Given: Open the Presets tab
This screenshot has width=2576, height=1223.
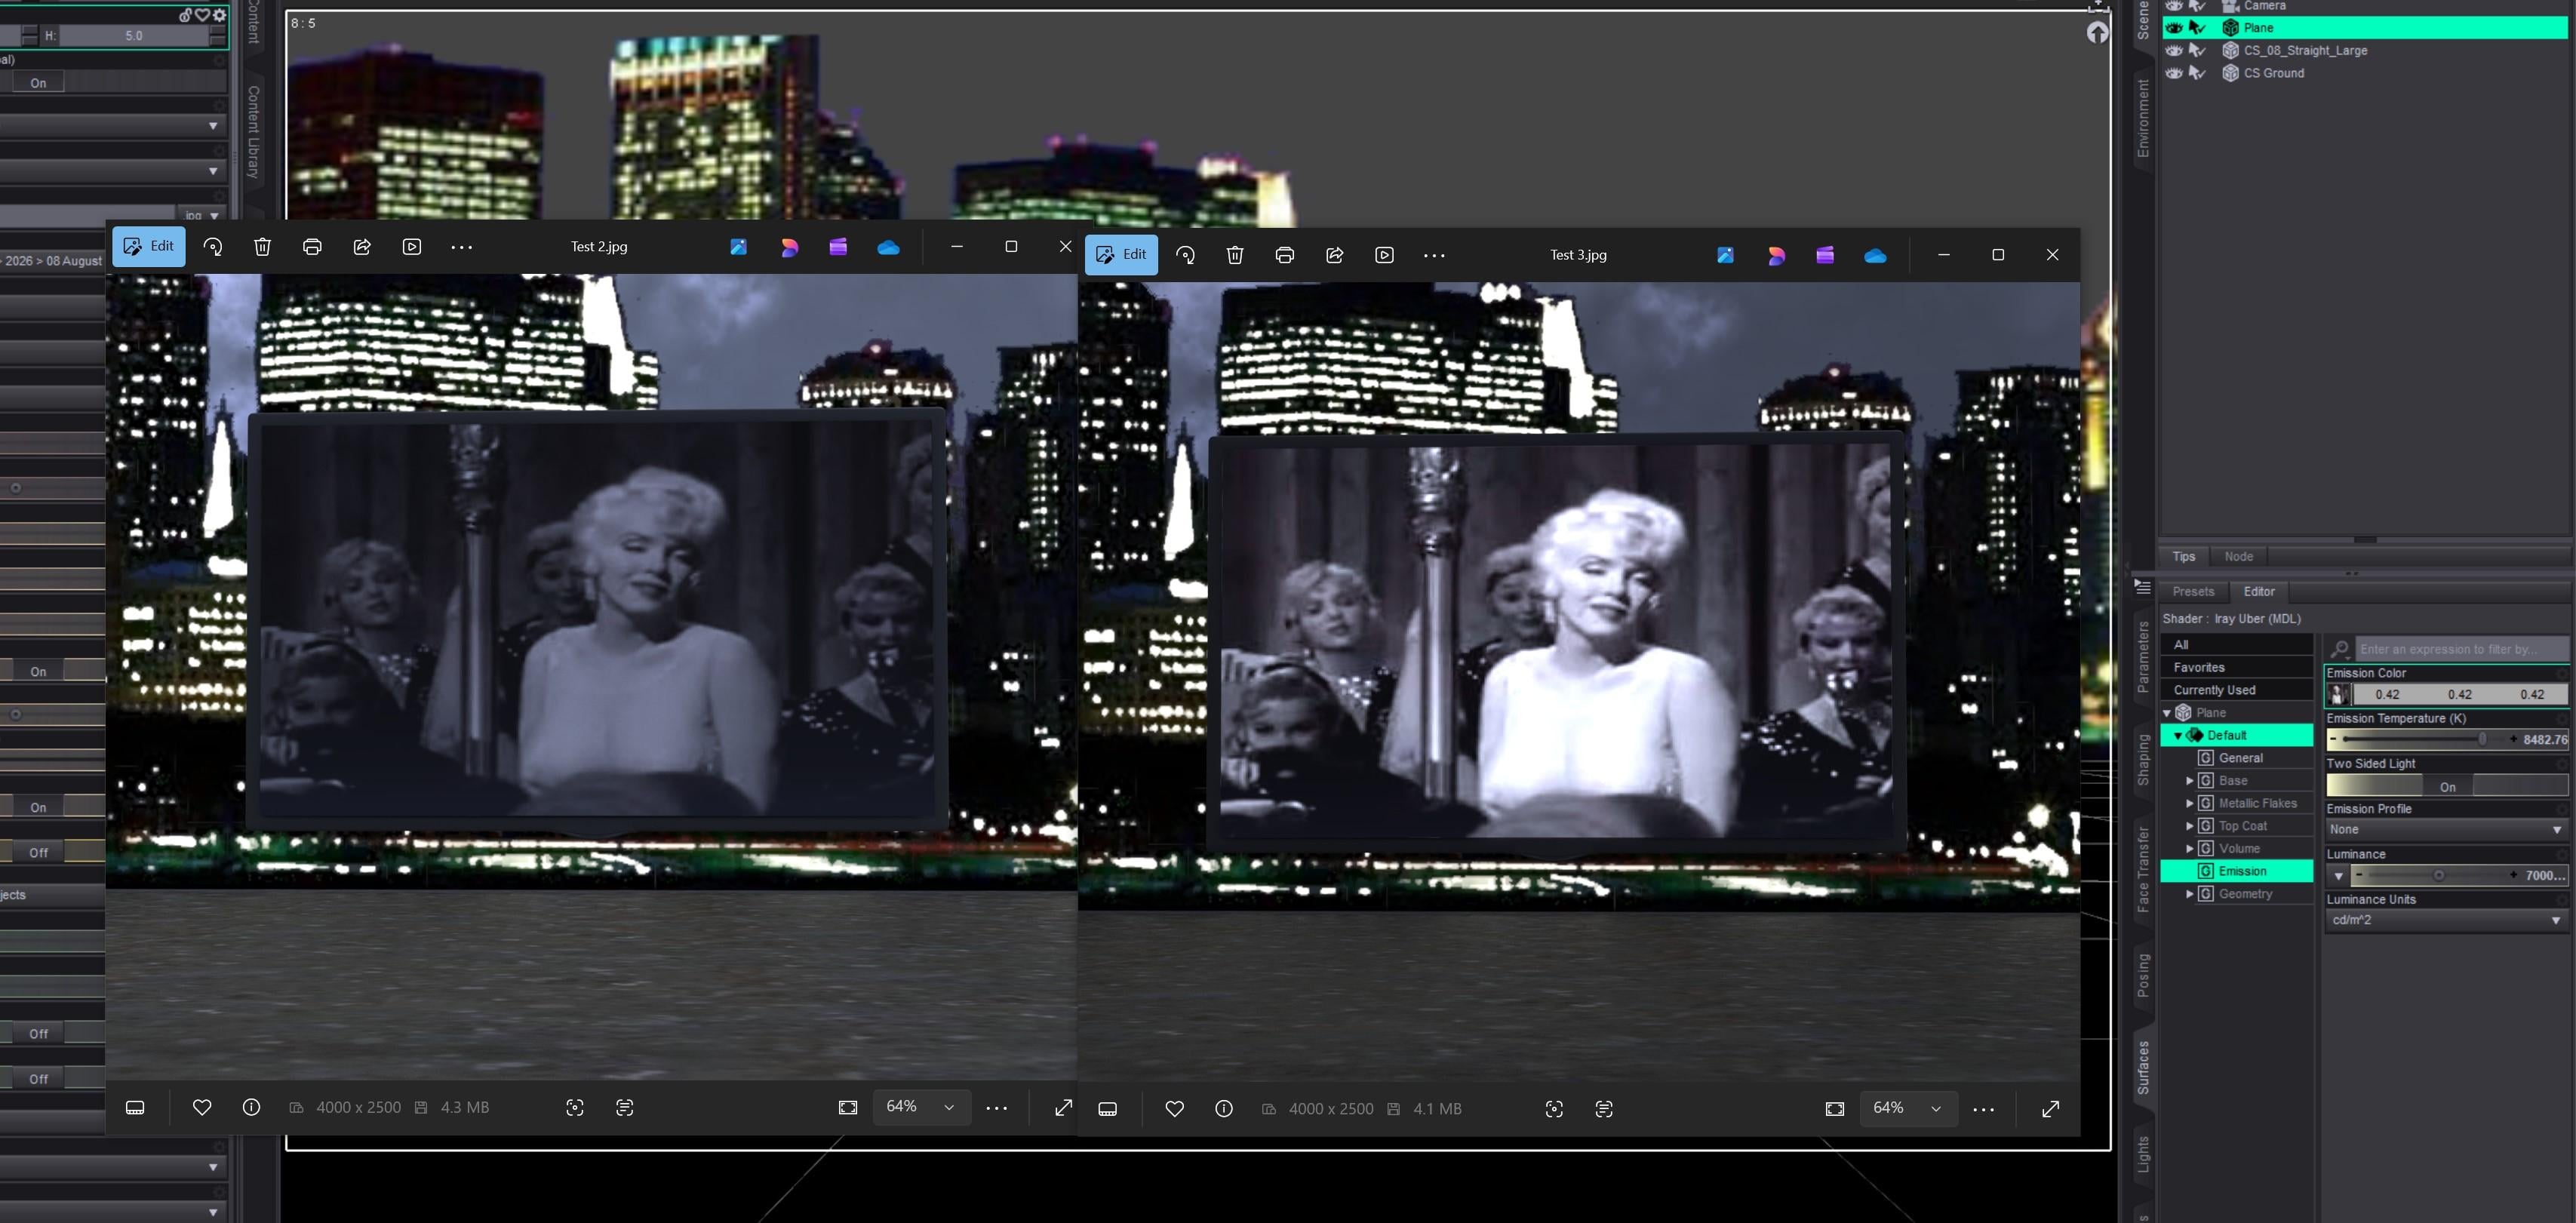Looking at the screenshot, I should 2193,591.
